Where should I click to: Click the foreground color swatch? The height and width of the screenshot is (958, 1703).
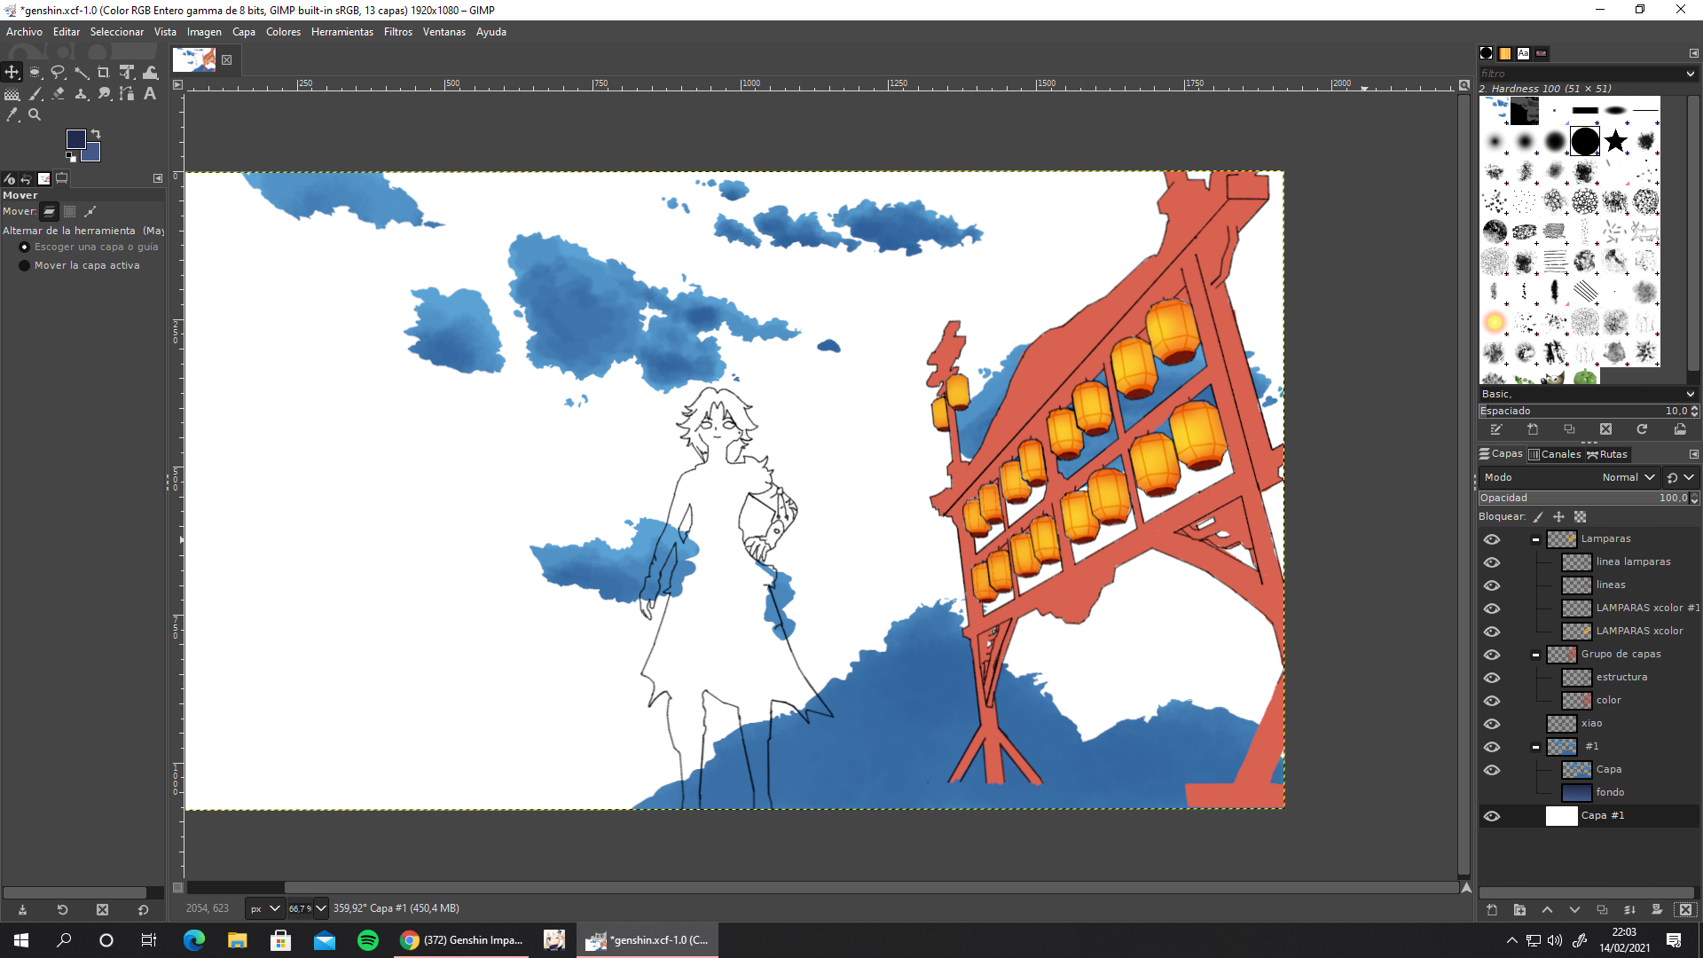[76, 139]
